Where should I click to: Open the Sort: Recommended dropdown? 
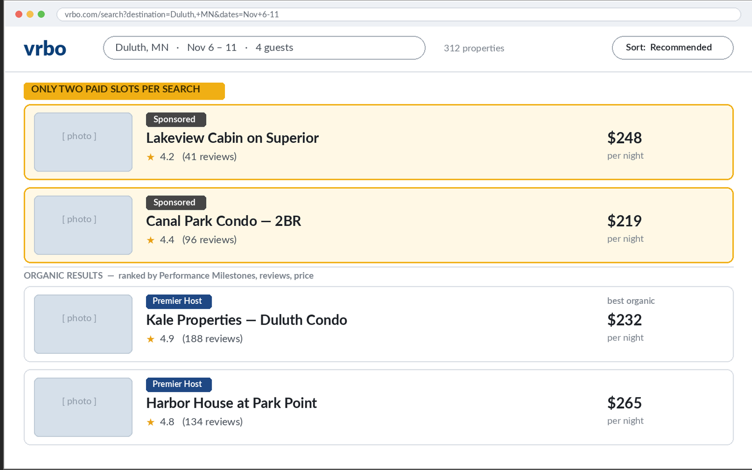tap(673, 48)
